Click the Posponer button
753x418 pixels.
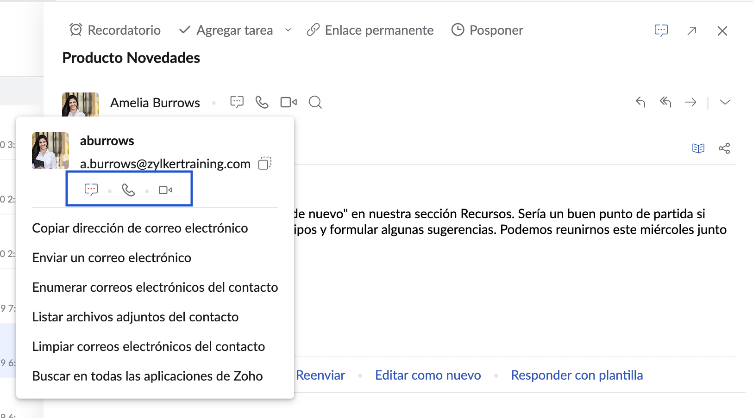coord(487,31)
